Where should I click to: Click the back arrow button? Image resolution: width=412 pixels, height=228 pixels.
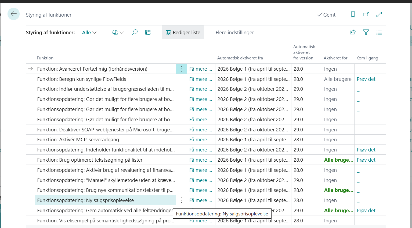pyautogui.click(x=13, y=14)
